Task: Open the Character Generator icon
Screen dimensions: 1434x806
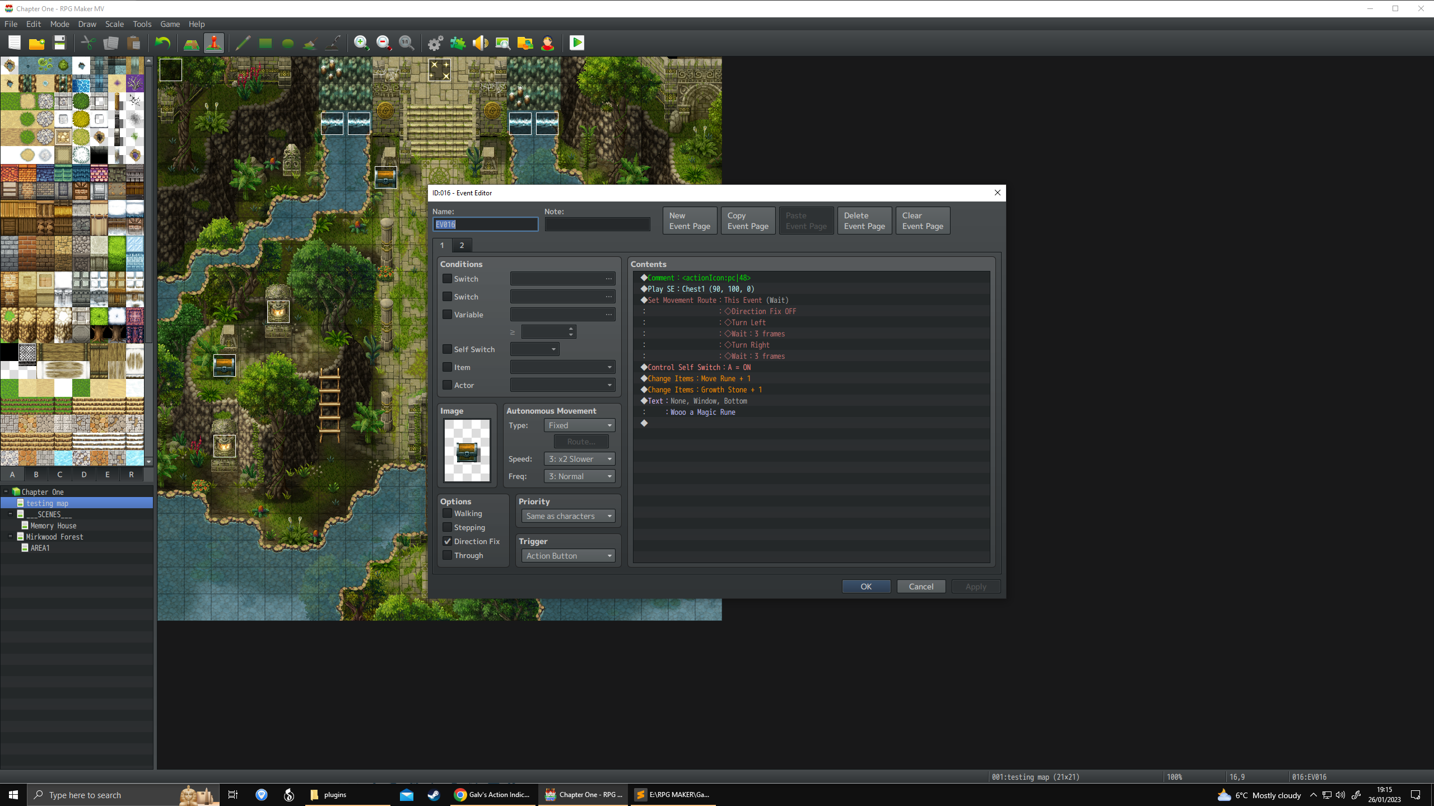Action: (x=547, y=43)
